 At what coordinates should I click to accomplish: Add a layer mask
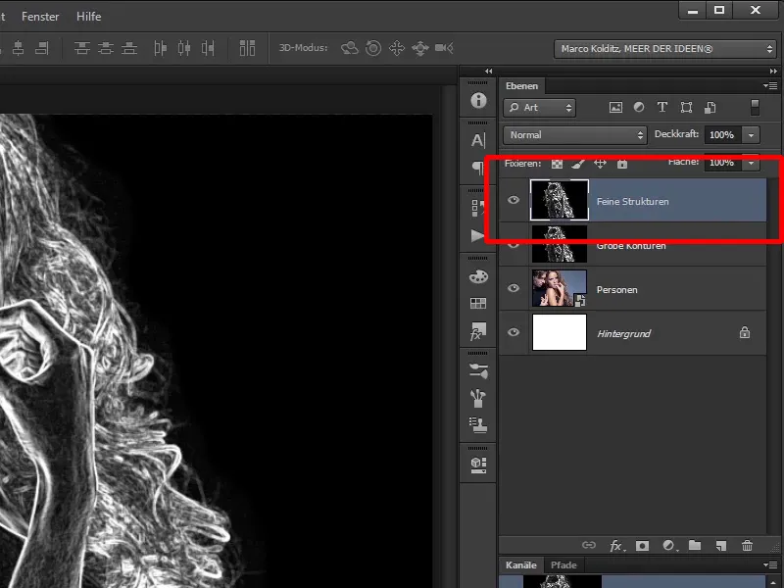coord(642,546)
